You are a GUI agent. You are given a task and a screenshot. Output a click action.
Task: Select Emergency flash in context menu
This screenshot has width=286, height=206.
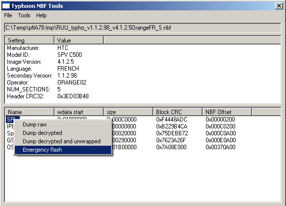(63, 150)
